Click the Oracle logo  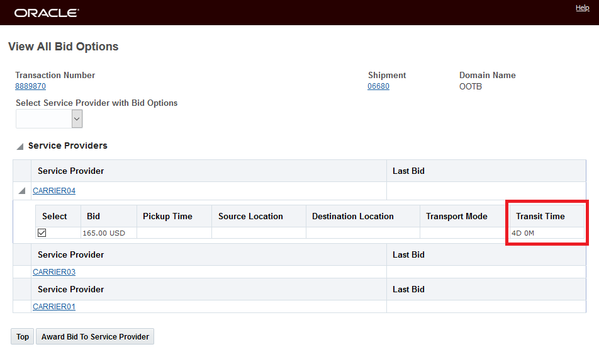coord(47,13)
